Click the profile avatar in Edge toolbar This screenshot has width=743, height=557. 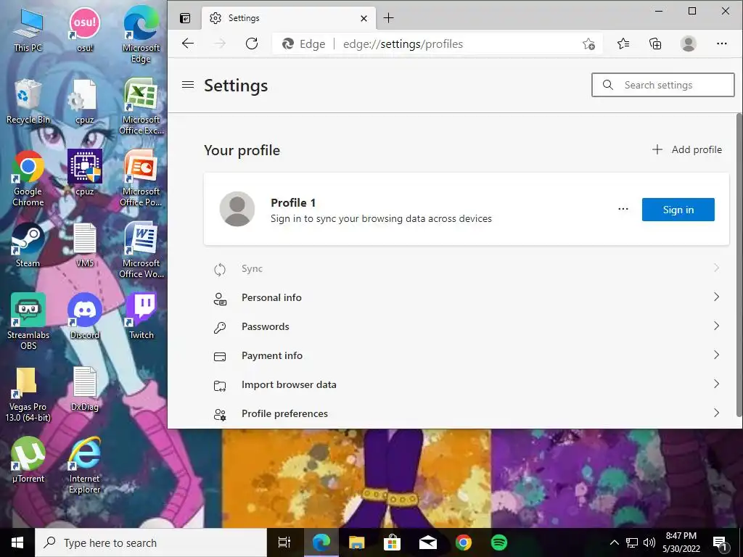[x=688, y=44]
